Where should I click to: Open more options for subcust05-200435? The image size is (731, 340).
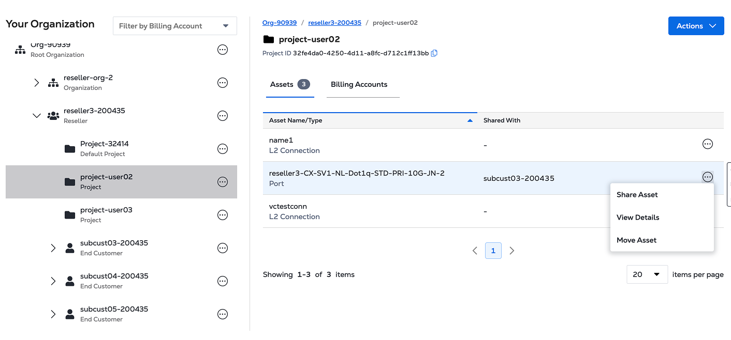[223, 314]
